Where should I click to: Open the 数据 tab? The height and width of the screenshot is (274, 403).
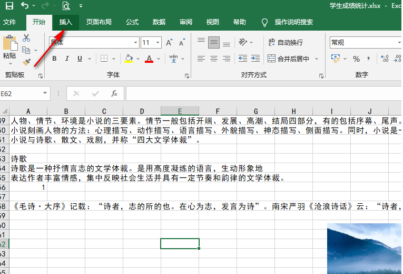click(x=159, y=22)
